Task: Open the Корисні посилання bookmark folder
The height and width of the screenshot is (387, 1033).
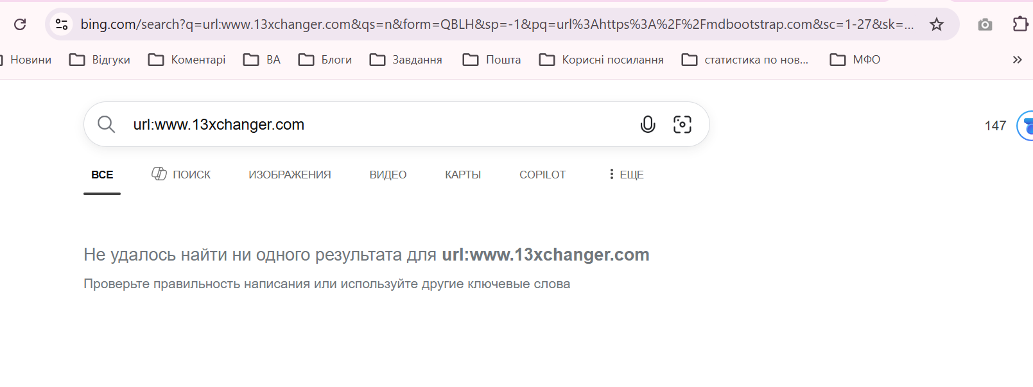Action: [x=602, y=60]
